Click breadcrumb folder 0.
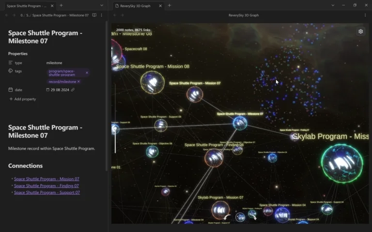 point(22,15)
